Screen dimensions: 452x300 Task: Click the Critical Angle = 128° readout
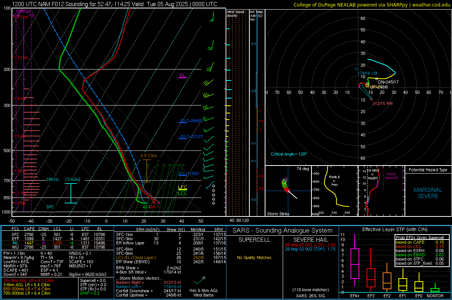click(x=289, y=154)
